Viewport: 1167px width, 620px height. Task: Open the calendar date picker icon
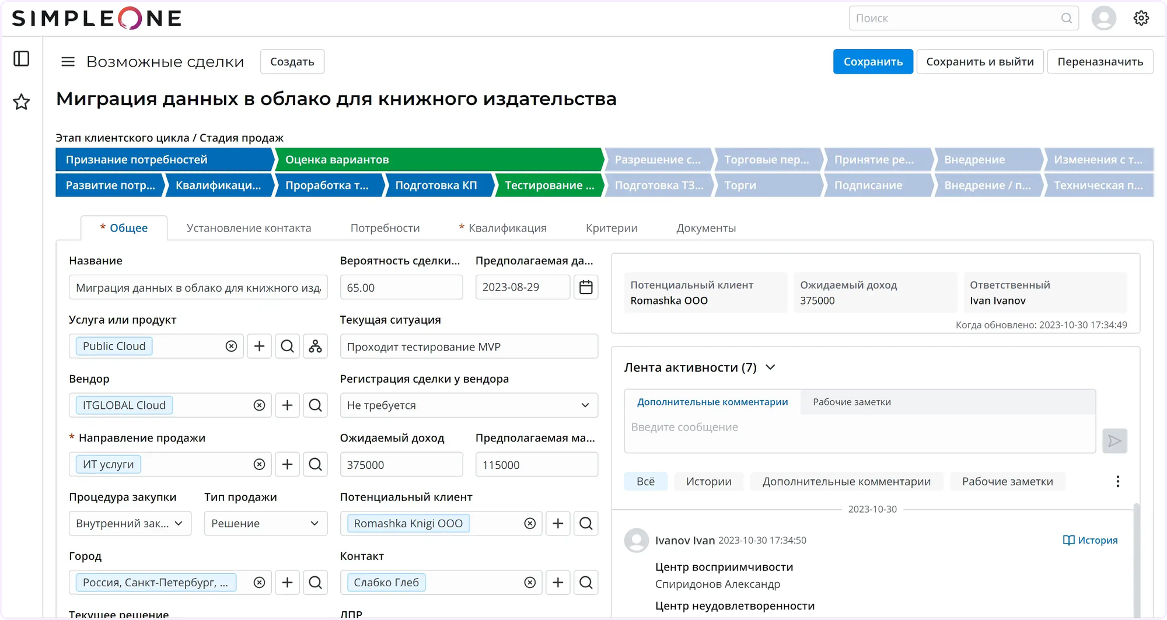click(586, 287)
